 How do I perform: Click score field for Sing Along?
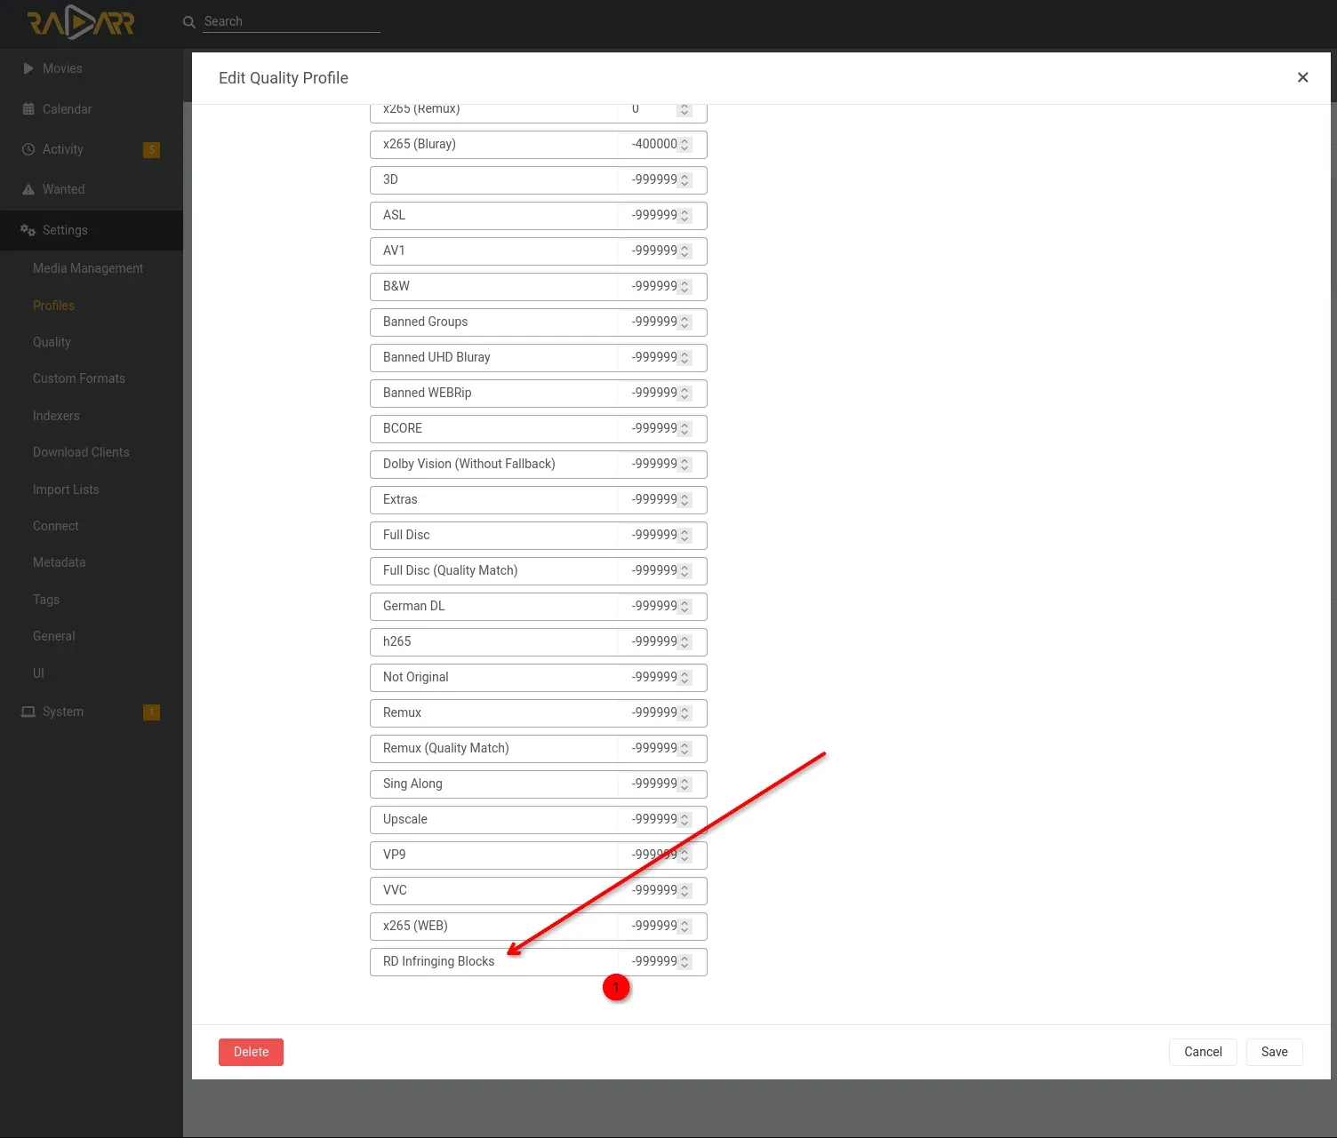click(662, 784)
